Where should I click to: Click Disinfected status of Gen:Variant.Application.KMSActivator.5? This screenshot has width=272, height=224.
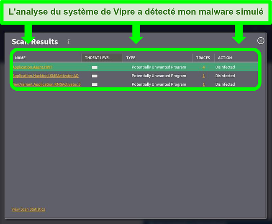[x=225, y=84]
